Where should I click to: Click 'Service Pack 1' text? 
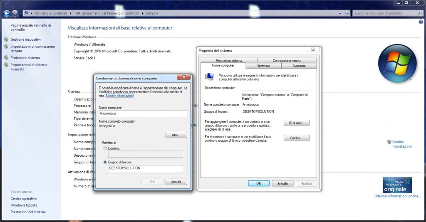[x=84, y=58]
